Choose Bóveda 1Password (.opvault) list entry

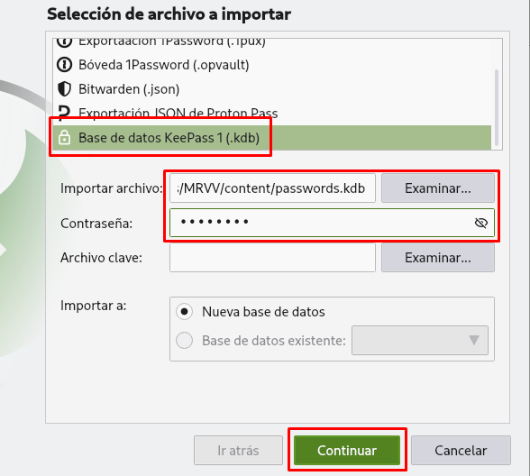(272, 65)
